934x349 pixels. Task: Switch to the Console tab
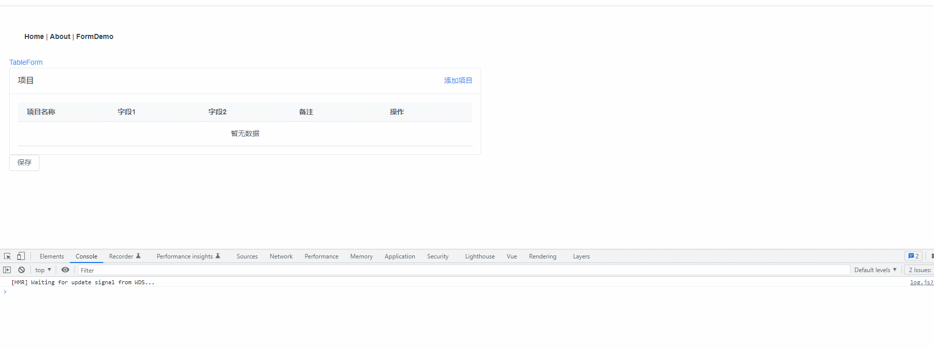pos(87,256)
